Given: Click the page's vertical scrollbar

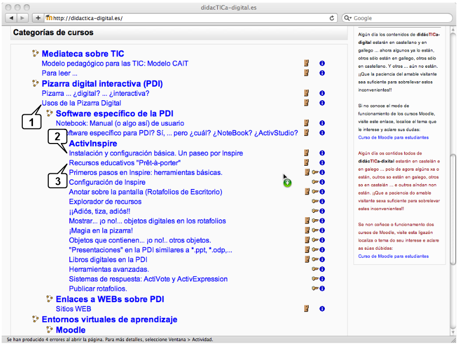Looking at the screenshot, I should (453, 162).
